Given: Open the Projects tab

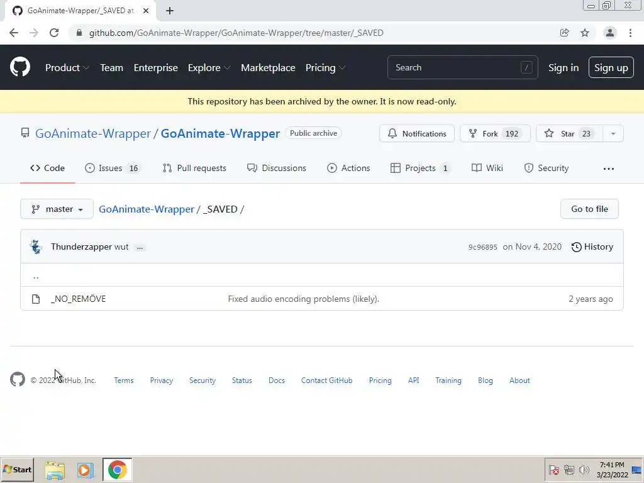Looking at the screenshot, I should 420,168.
